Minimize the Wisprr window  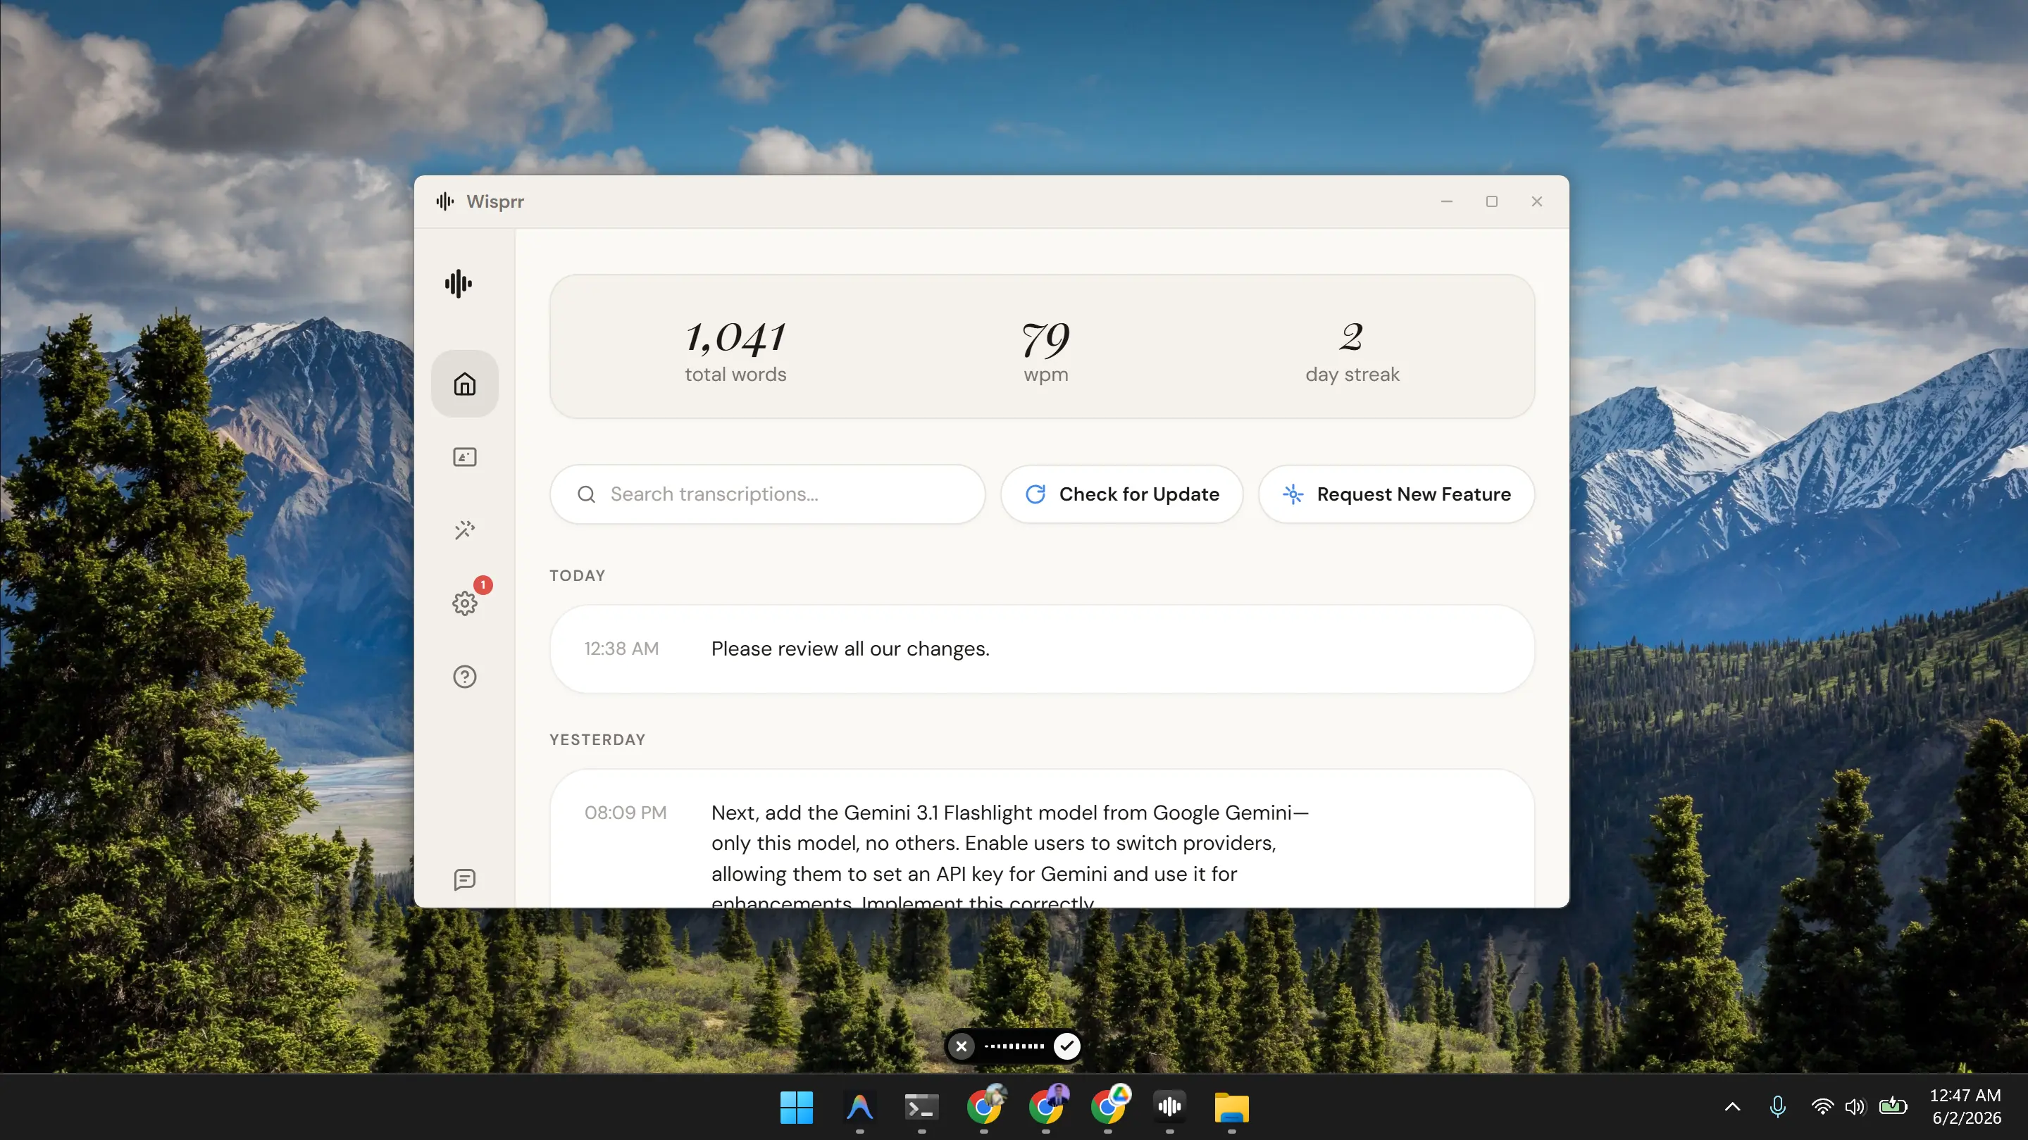click(x=1447, y=201)
